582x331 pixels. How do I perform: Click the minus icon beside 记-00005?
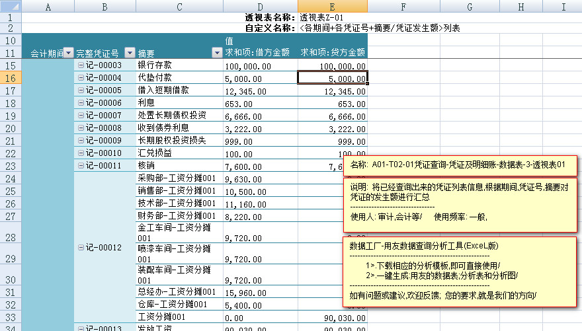click(81, 91)
